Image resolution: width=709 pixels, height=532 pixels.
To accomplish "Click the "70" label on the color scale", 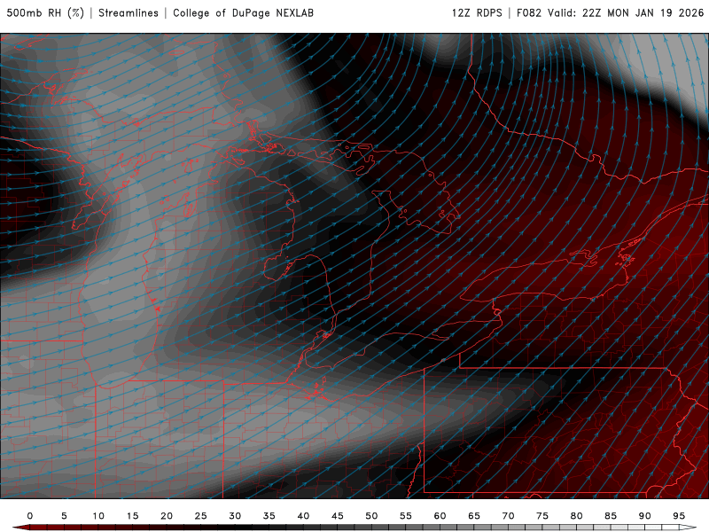I will click(x=508, y=516).
